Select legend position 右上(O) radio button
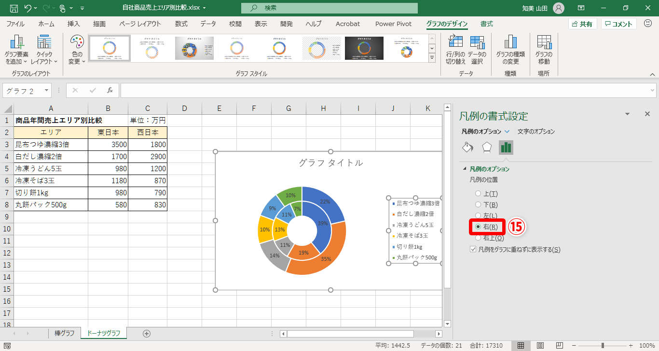Image resolution: width=659 pixels, height=351 pixels. [478, 238]
